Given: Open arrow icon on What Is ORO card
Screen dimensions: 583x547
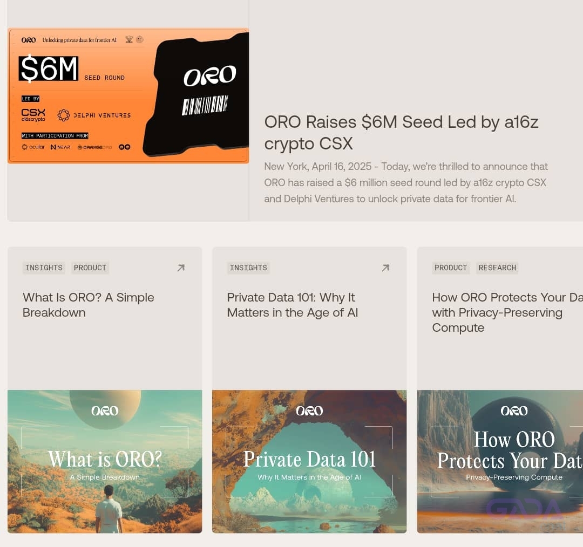Looking at the screenshot, I should pos(181,268).
